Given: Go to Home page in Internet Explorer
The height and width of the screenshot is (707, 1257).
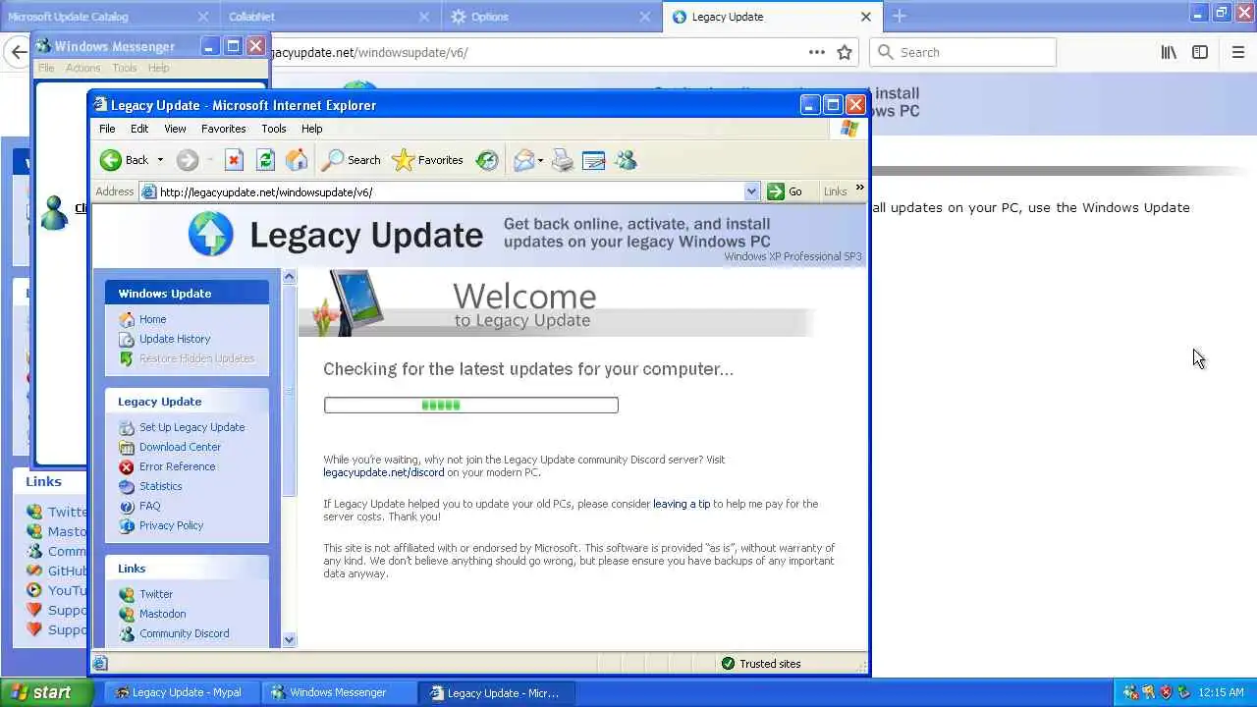Looking at the screenshot, I should tap(297, 160).
